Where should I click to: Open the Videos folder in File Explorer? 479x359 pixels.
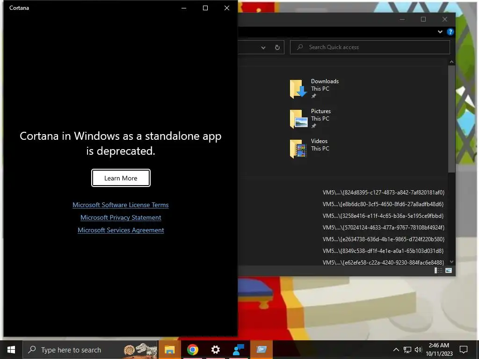pyautogui.click(x=310, y=148)
